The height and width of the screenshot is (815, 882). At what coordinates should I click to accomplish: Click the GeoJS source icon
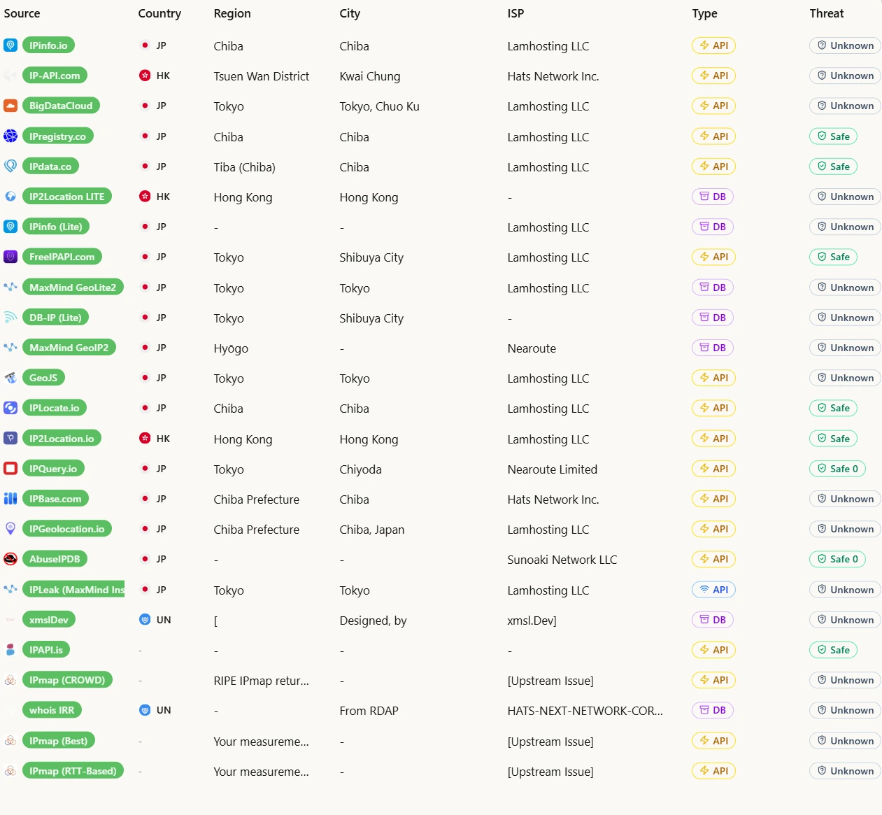tap(10, 378)
